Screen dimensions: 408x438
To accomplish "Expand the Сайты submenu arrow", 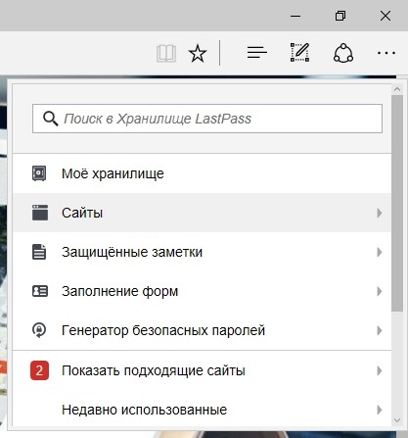I will (380, 213).
